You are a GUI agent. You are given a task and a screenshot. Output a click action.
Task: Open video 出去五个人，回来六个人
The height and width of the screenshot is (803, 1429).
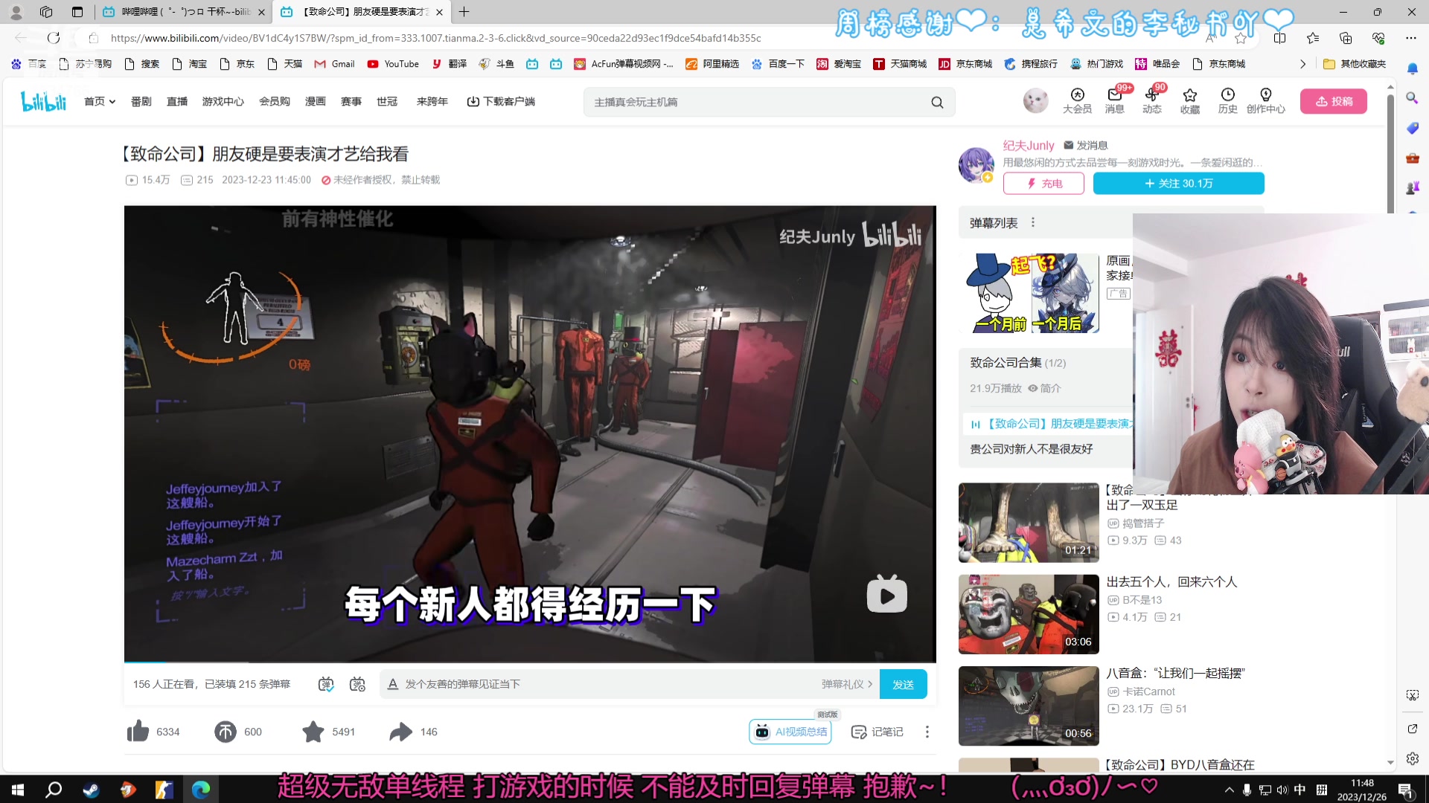[1171, 581]
